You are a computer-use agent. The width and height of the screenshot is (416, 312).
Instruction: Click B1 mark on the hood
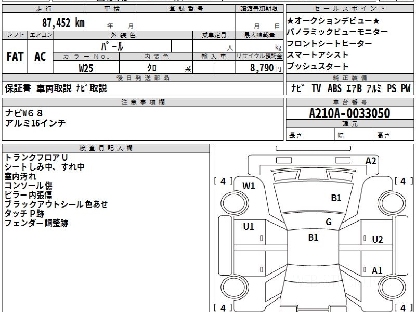point(336,198)
